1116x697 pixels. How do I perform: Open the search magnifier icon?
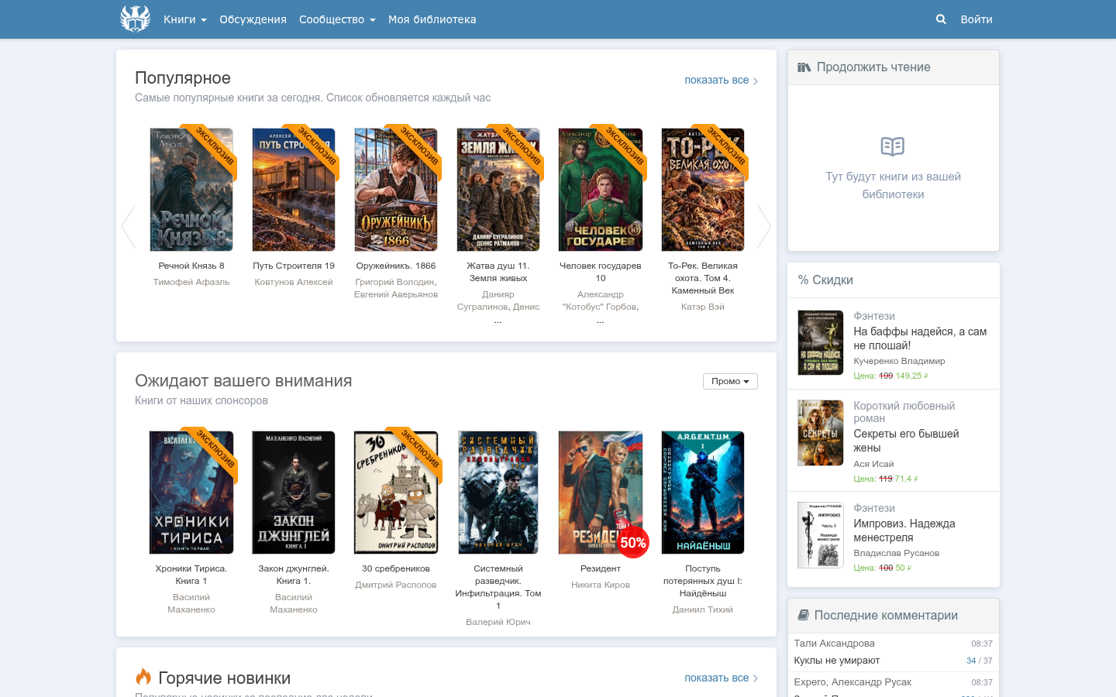click(941, 19)
